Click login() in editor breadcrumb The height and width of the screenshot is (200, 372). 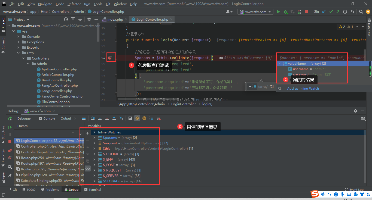(x=208, y=104)
